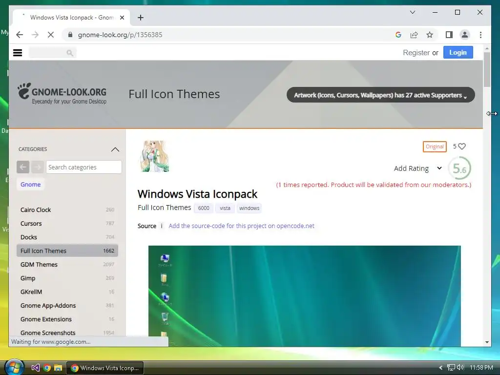Click the volume icon in system tray
The width and height of the screenshot is (500, 375).
coord(460,367)
